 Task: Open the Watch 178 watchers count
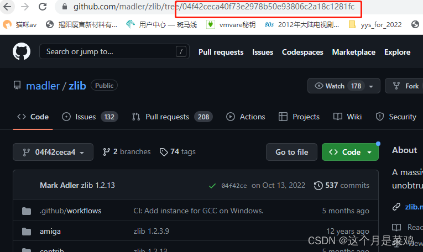[356, 86]
